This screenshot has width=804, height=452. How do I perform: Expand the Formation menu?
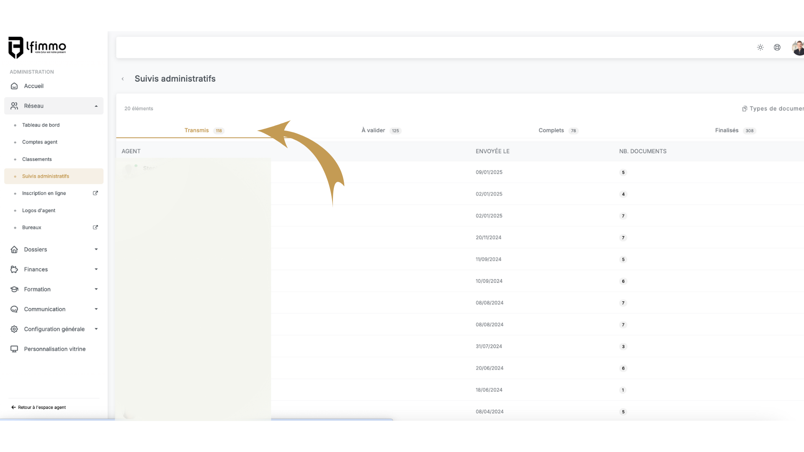pos(96,289)
